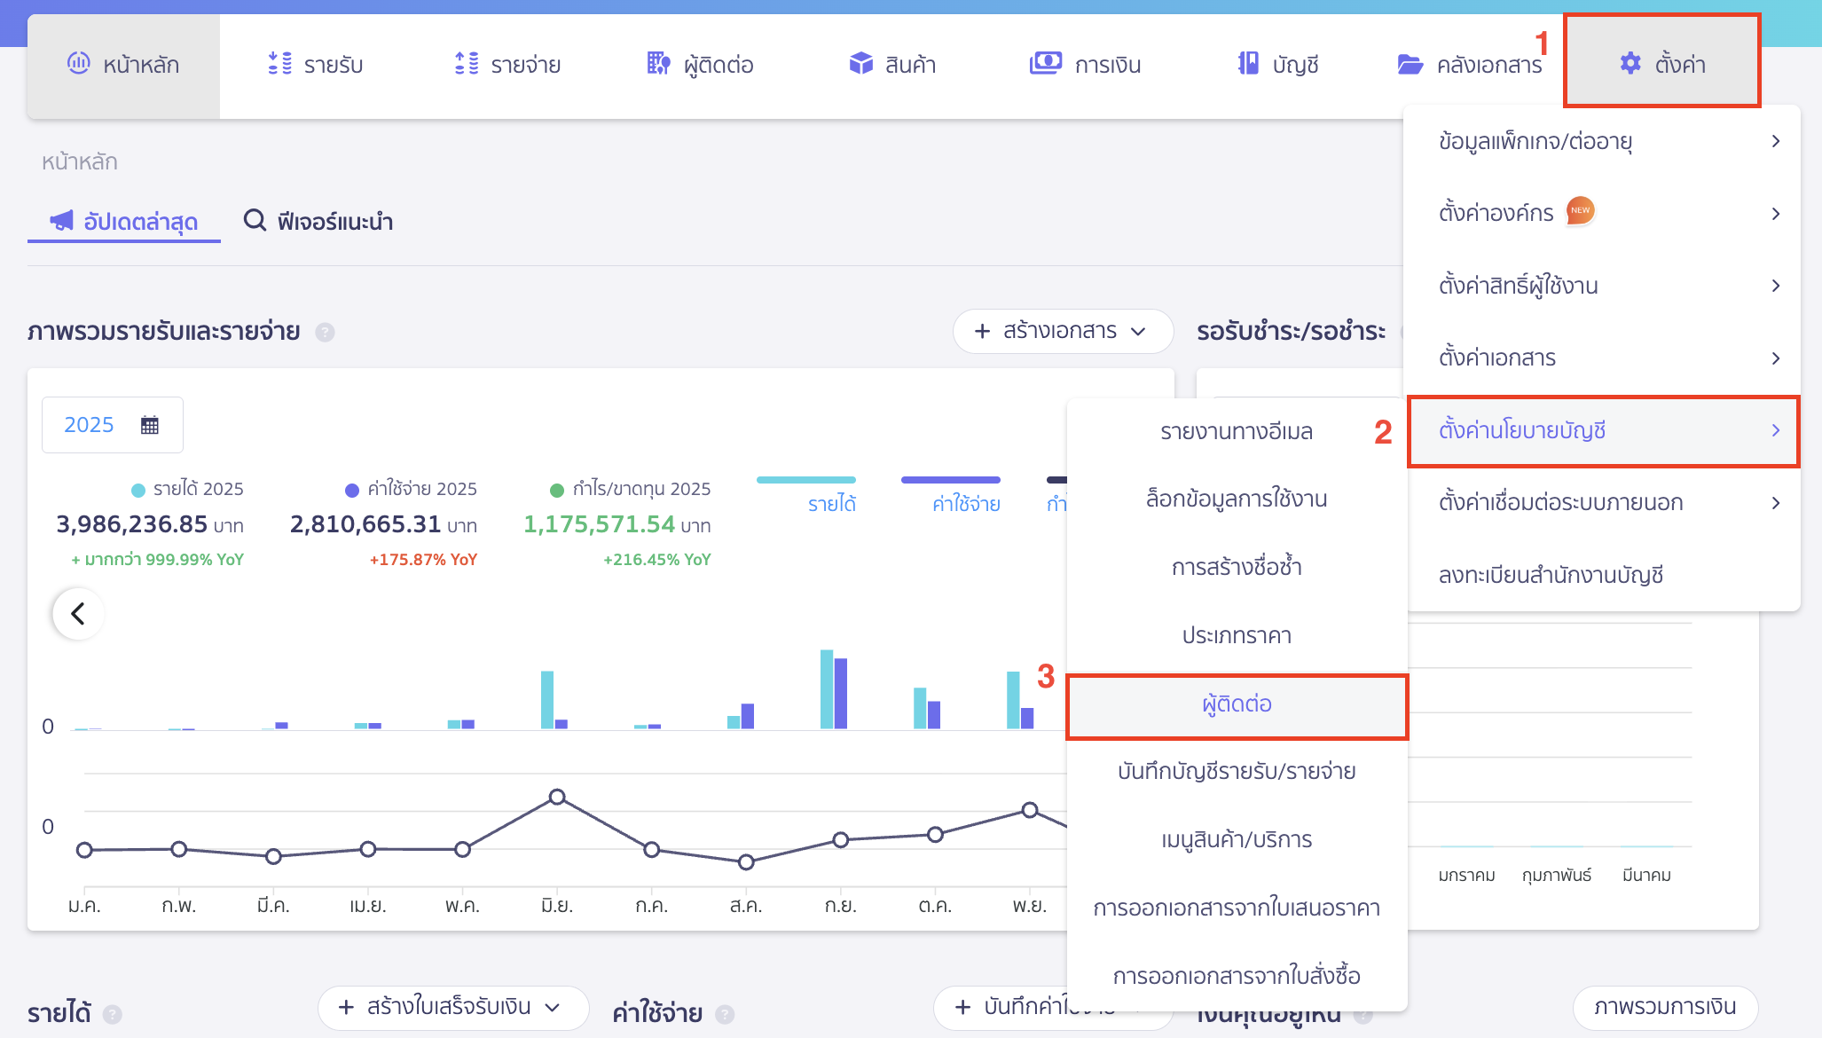Toggle the รายได้ series in the chart legend

(830, 502)
